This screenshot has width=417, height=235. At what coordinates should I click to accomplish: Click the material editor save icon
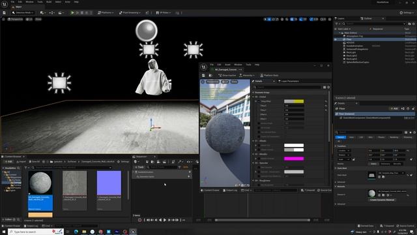203,76
